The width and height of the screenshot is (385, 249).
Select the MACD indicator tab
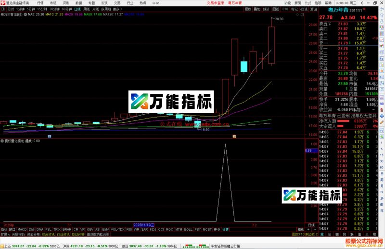22,229
